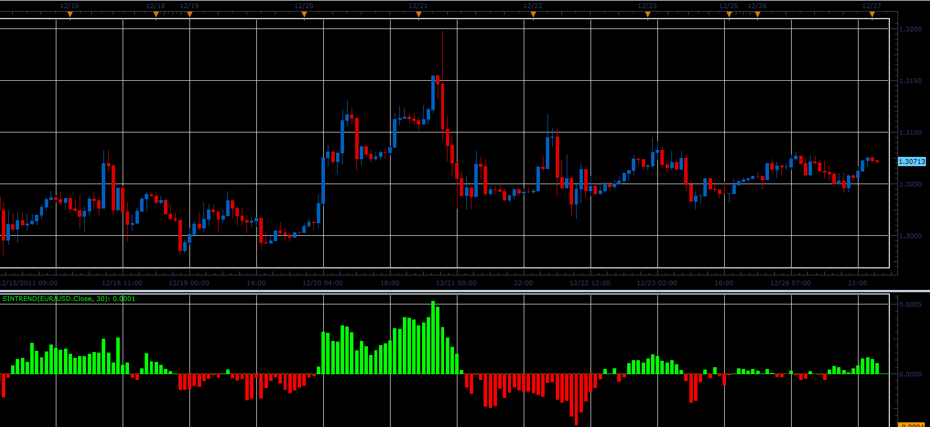Screen dimensions: 930x427
Task: Click the current price label 1.30713
Action: coord(911,162)
